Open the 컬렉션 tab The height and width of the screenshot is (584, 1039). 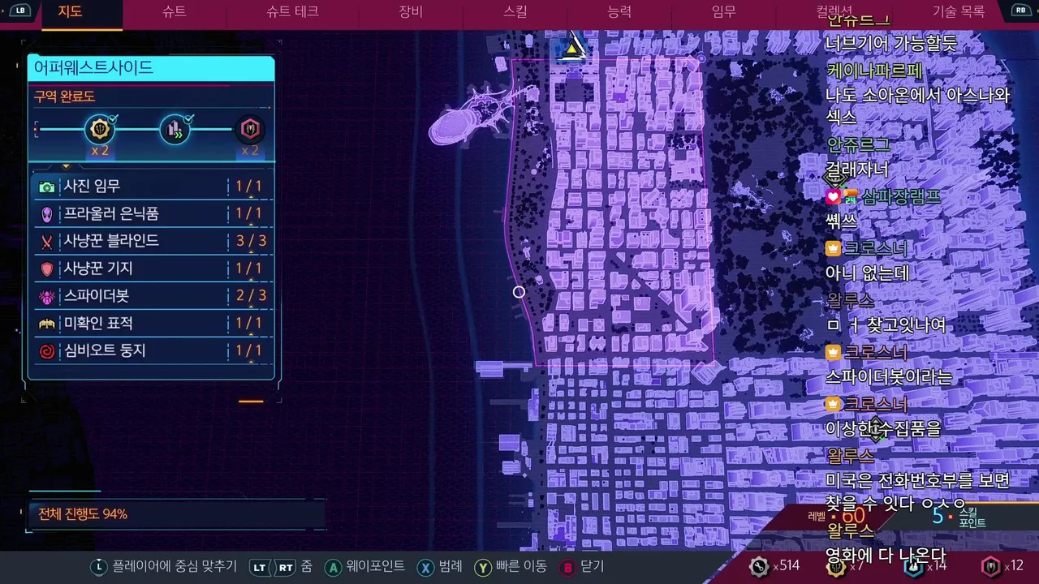pyautogui.click(x=834, y=11)
